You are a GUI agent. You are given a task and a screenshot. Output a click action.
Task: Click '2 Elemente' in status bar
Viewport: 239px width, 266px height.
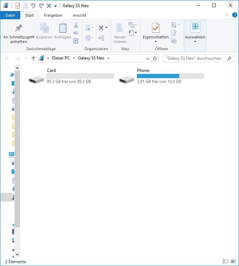point(16,262)
